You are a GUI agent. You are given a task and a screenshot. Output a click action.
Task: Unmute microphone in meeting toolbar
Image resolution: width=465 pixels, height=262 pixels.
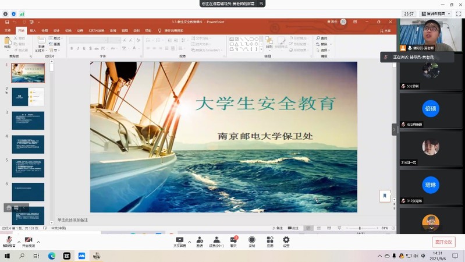tap(9, 240)
